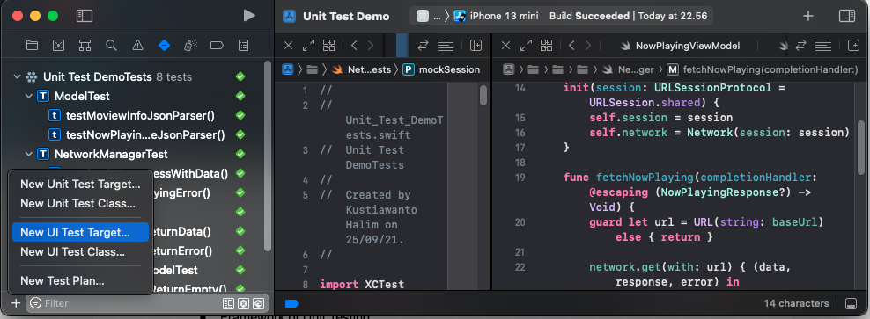Viewport: 870px width, 319px height.
Task: Open the Symbol navigator hierarchy icon
Action: click(85, 46)
